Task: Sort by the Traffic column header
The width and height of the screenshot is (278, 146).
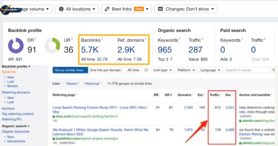Action: pyautogui.click(x=214, y=95)
